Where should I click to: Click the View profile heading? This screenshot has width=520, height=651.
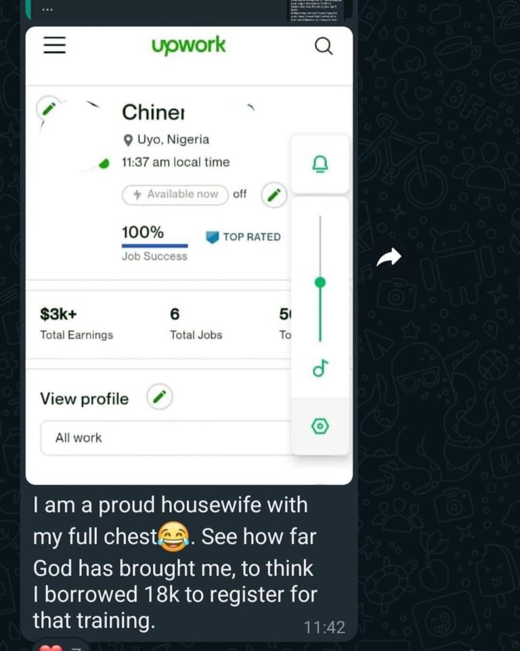click(x=84, y=398)
